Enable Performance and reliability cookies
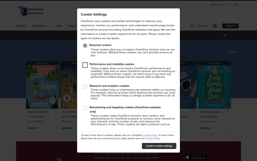257x161 pixels. pyautogui.click(x=85, y=65)
